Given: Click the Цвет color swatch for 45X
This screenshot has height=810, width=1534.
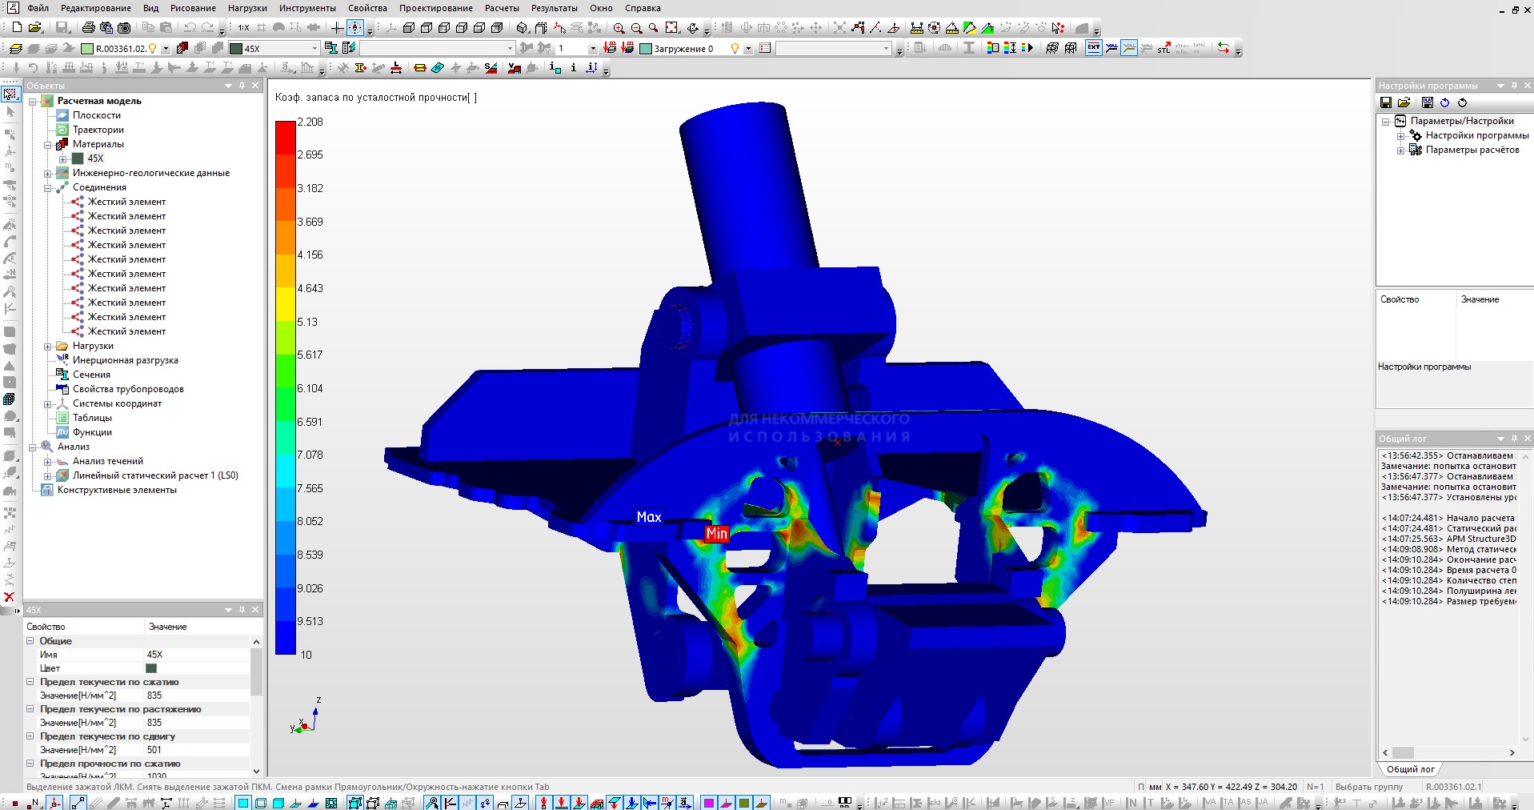Looking at the screenshot, I should tap(151, 668).
